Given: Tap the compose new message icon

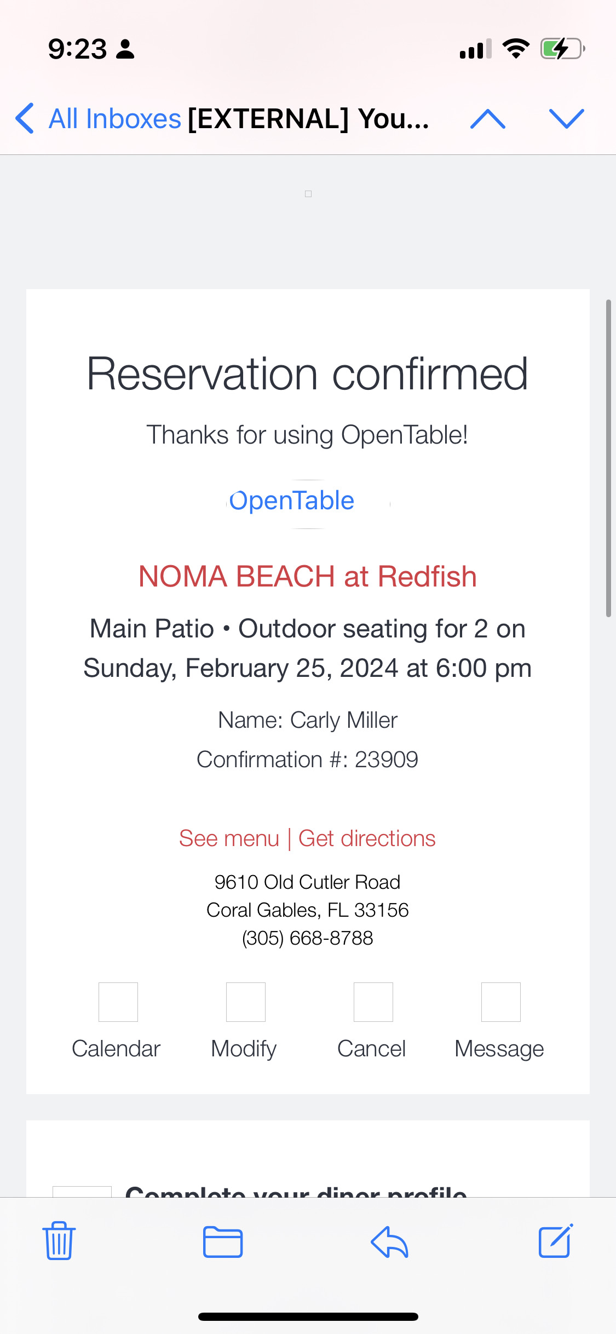Looking at the screenshot, I should (555, 1241).
